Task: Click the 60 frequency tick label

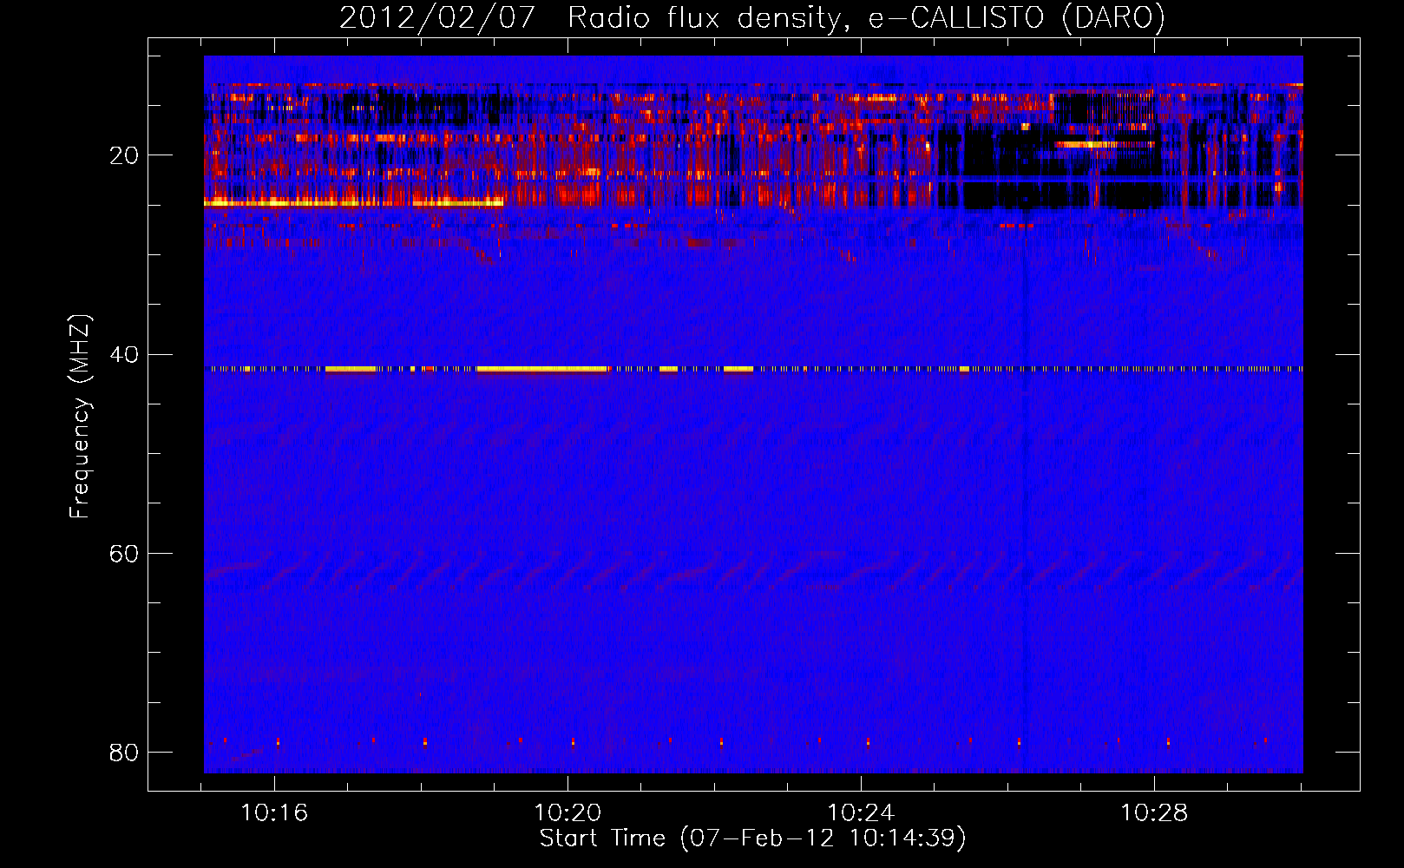Action: (x=124, y=554)
